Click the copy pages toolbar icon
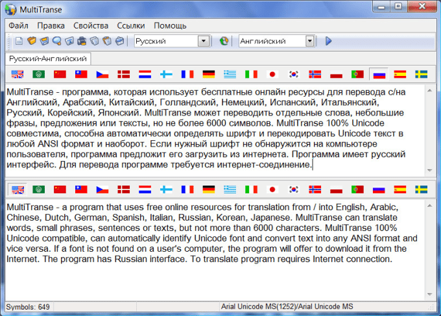This screenshot has height=316, width=441. [x=95, y=41]
